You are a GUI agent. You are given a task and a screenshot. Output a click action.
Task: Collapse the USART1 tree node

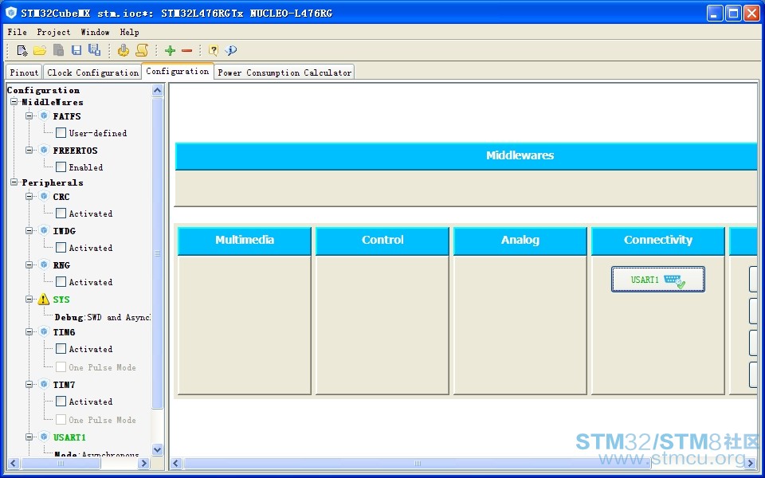tap(29, 437)
